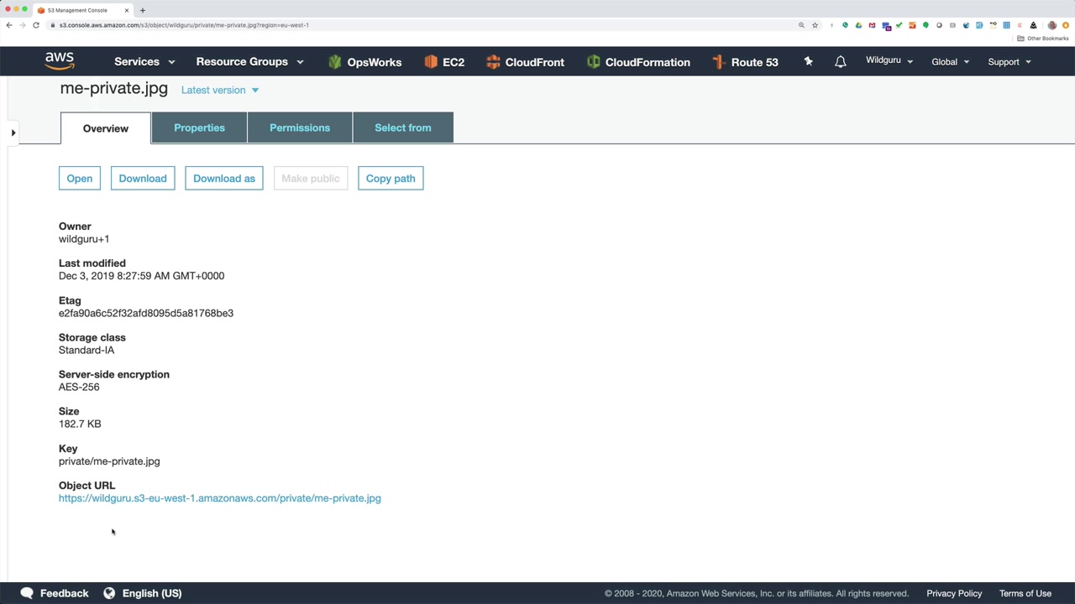Screen dimensions: 1075x604
Task: Close the S3 Management Console tab
Action: pos(127,10)
